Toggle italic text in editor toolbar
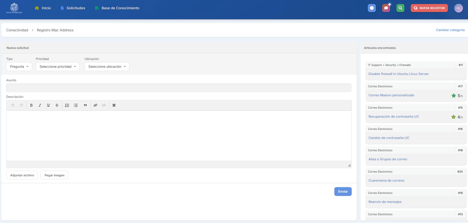This screenshot has height=223, width=468. 40,105
